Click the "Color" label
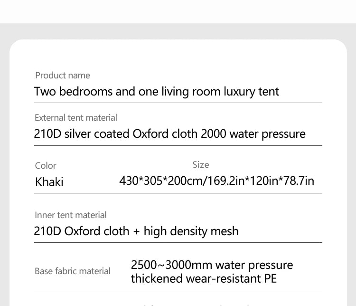The height and width of the screenshot is (306, 356). (46, 166)
